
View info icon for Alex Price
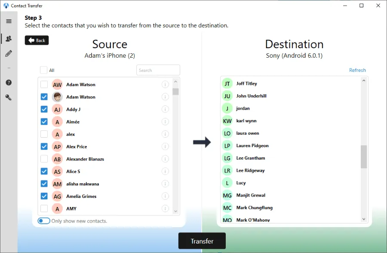(x=165, y=147)
